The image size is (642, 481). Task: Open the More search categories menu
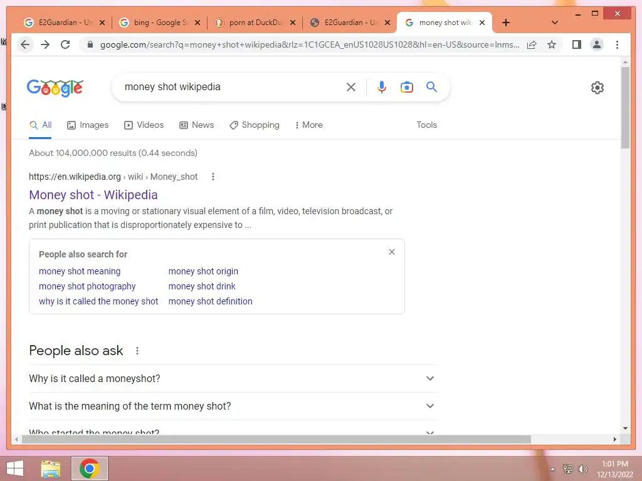(308, 125)
